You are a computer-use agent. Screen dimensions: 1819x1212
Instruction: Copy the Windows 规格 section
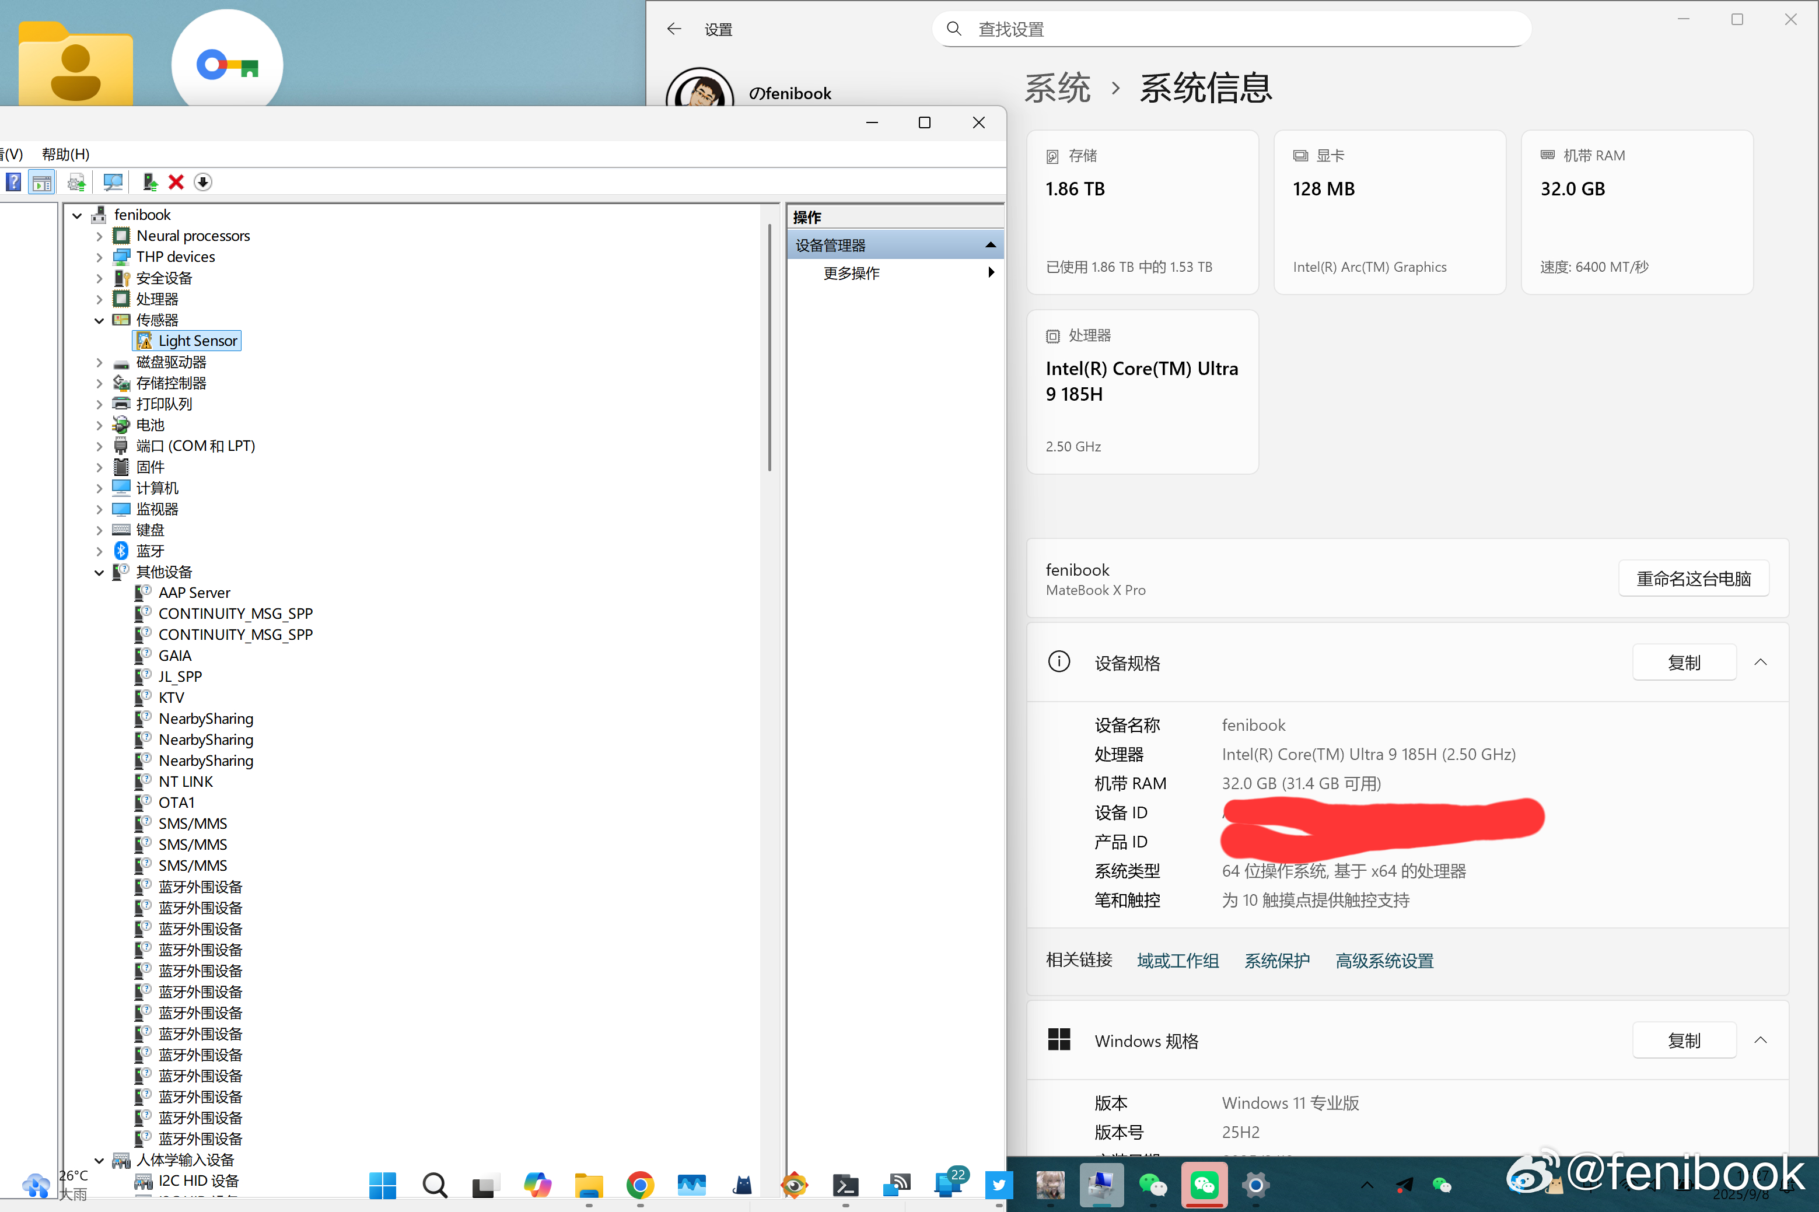click(1684, 1041)
